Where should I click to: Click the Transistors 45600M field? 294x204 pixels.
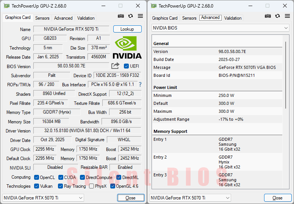click(x=99, y=57)
